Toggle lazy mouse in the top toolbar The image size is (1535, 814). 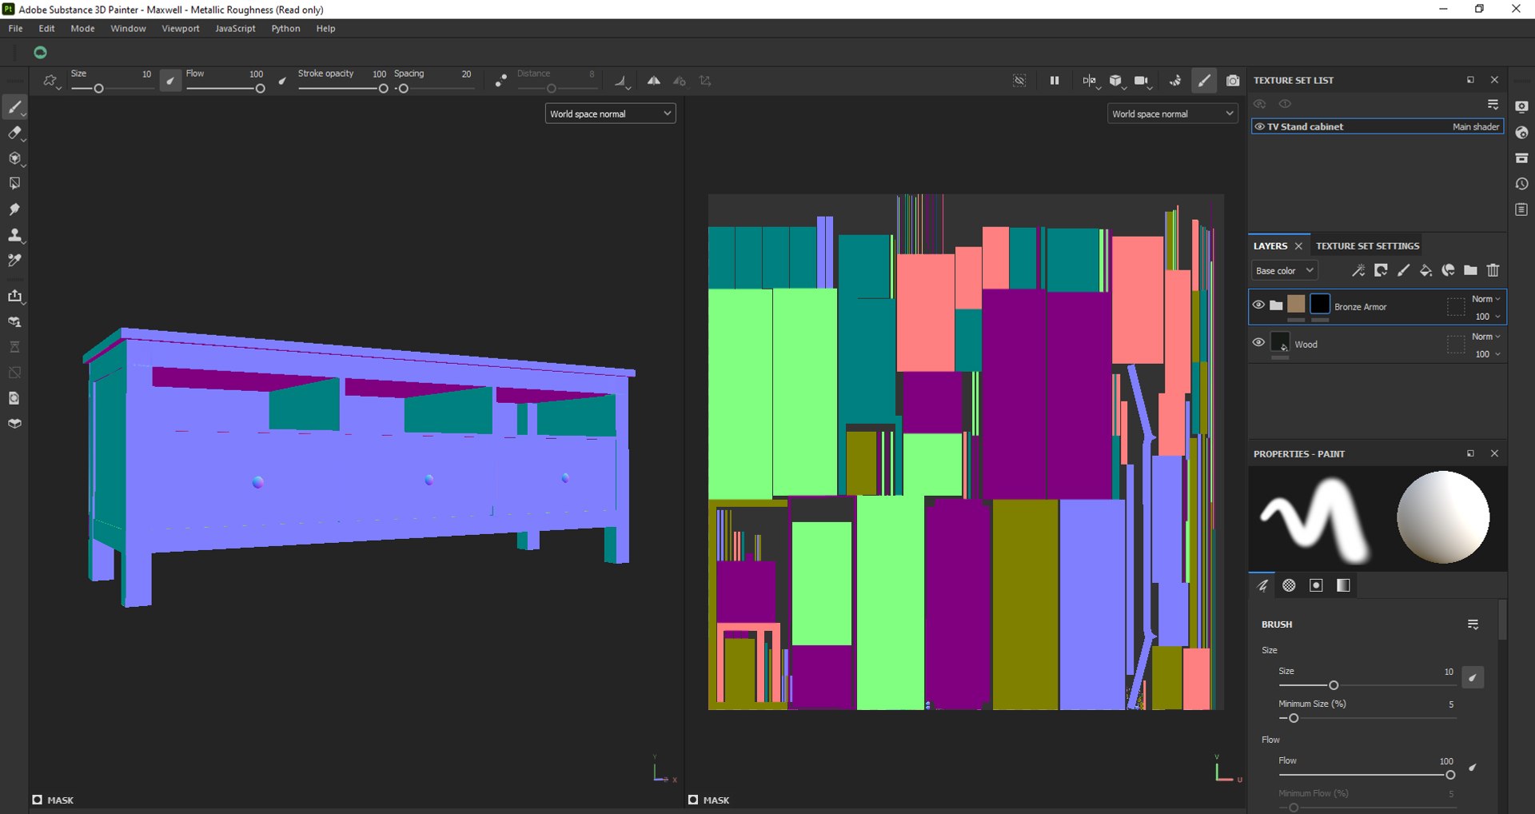coord(501,81)
